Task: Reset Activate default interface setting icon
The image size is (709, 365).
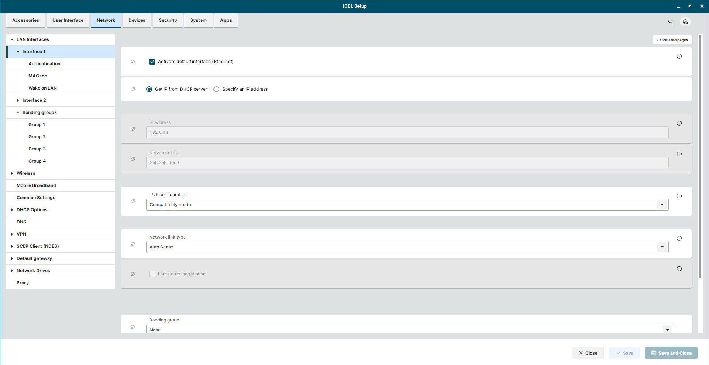Action: pos(133,62)
